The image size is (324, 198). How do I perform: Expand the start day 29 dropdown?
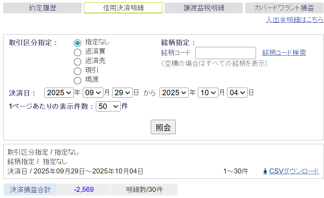122,93
